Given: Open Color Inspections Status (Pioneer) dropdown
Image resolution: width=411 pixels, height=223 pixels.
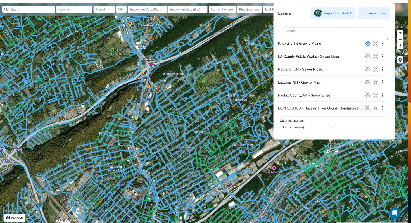Looking at the screenshot, I should (308, 127).
